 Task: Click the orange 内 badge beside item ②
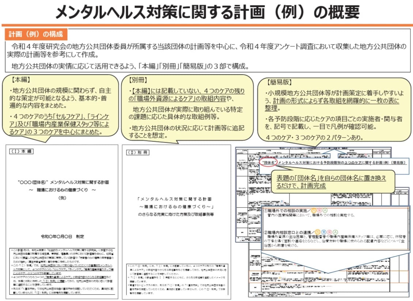point(318,232)
